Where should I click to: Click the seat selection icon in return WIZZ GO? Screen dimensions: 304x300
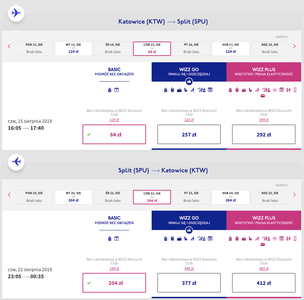[186, 238]
